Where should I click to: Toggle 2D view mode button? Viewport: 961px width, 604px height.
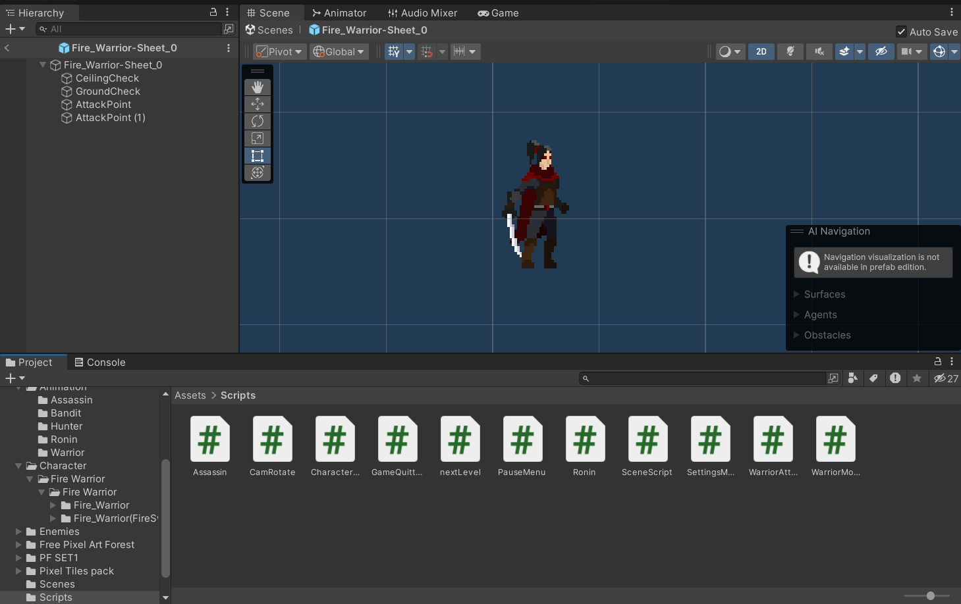tap(761, 51)
